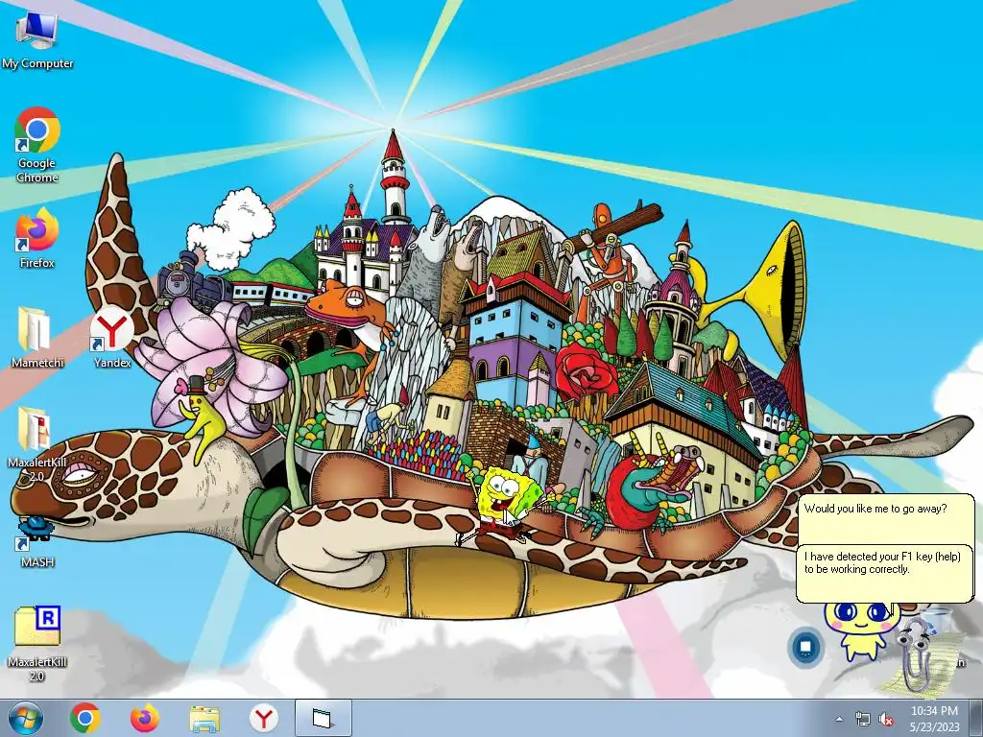Screen dimensions: 983x737
Task: Open Chrome from the taskbar
Action: (85, 718)
